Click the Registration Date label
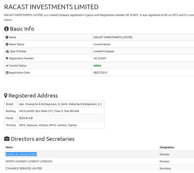 [x=19, y=73]
